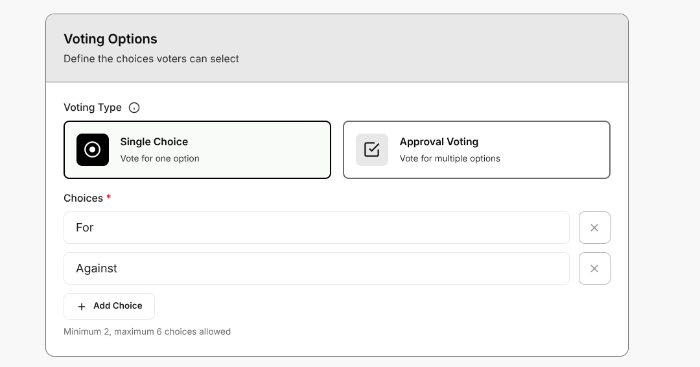Select the "Single Choice" title text
The image size is (700, 367).
154,142
